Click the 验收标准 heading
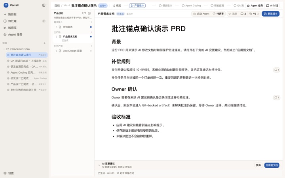 (121, 117)
